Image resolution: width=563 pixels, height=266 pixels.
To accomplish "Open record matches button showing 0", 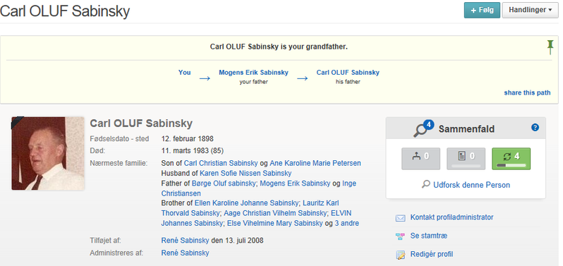I will tap(466, 158).
